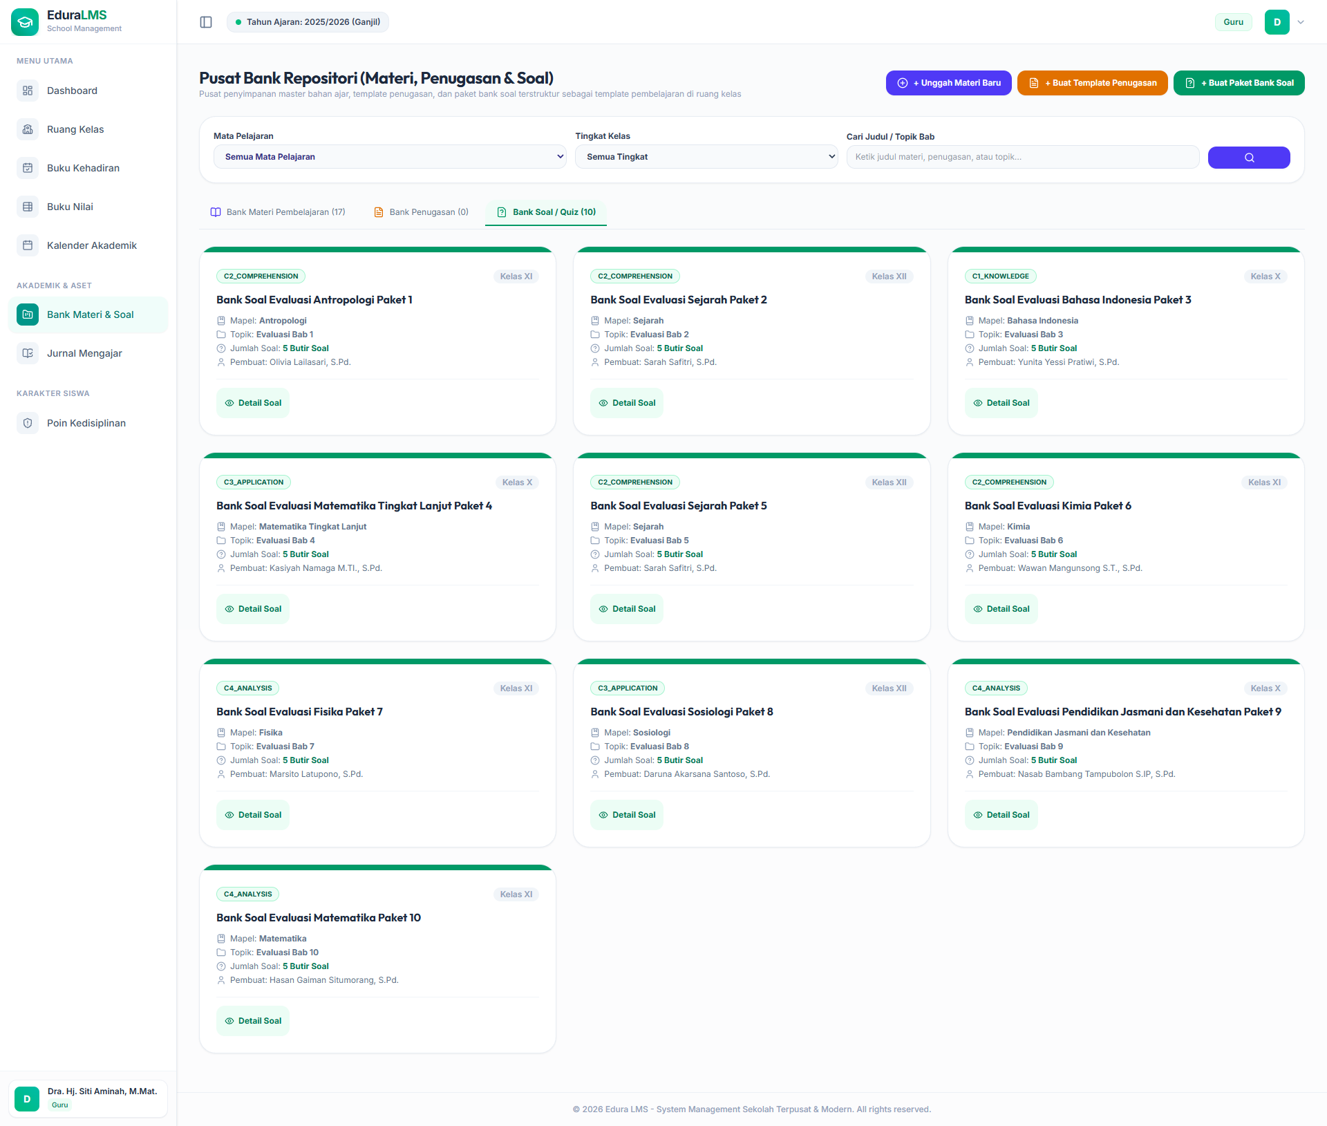This screenshot has height=1126, width=1327.
Task: Click the C1_KNOWLEDGE tag on Bahasa Indonesia card
Action: (1000, 276)
